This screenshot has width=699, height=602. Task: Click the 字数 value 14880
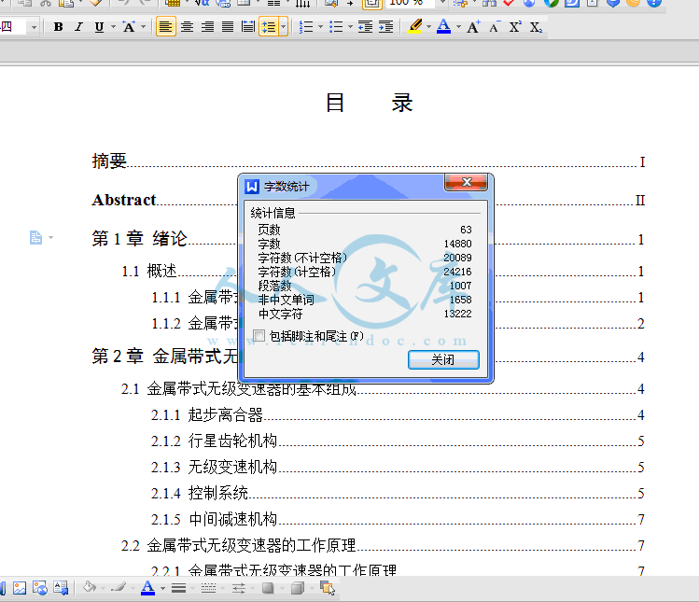point(457,244)
